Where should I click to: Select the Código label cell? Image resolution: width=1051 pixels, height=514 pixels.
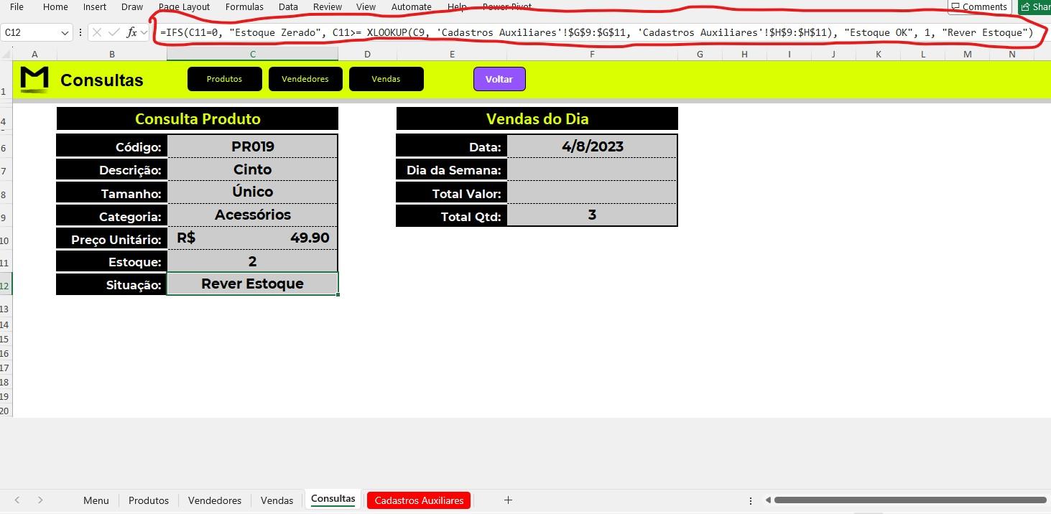(111, 146)
